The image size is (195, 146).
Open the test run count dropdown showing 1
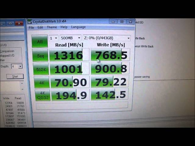(54, 38)
